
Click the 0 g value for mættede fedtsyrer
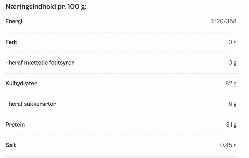232,63
